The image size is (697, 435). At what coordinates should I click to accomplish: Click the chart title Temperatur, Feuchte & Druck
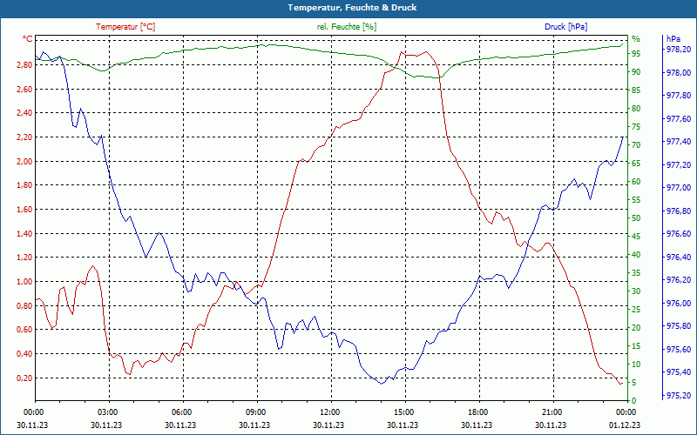pyautogui.click(x=352, y=8)
